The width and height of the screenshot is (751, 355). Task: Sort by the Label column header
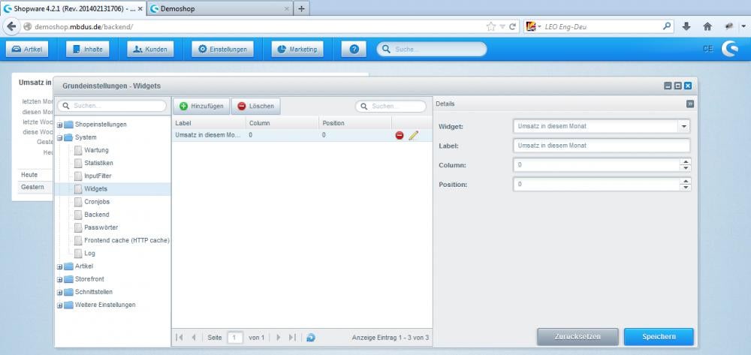click(x=208, y=123)
